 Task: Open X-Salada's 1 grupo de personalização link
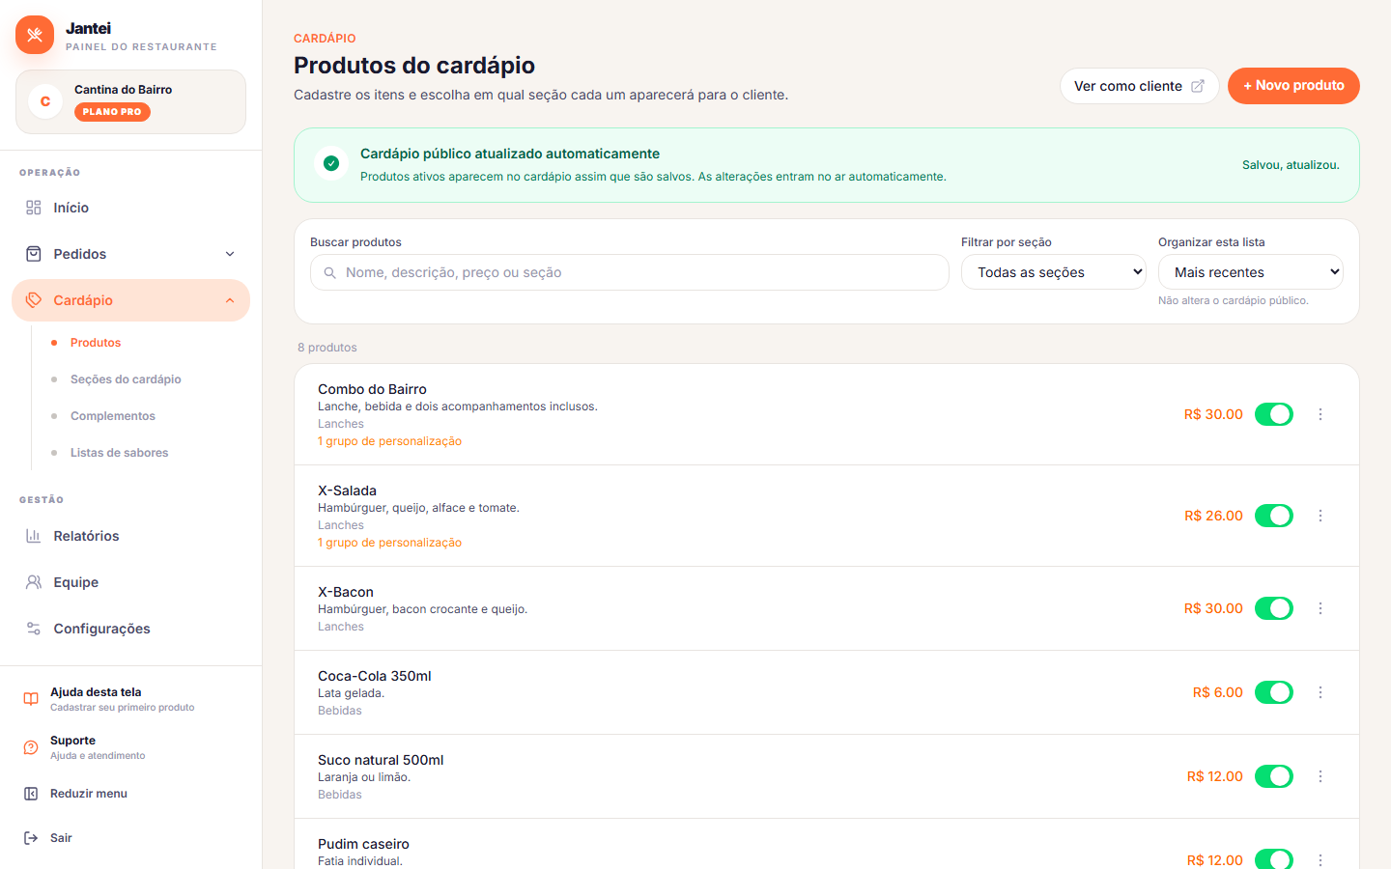[389, 543]
